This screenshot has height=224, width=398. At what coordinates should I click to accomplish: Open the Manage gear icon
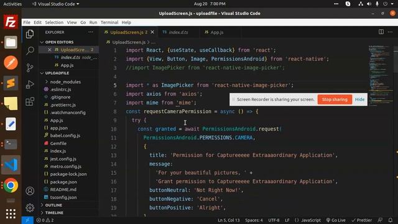(x=30, y=208)
